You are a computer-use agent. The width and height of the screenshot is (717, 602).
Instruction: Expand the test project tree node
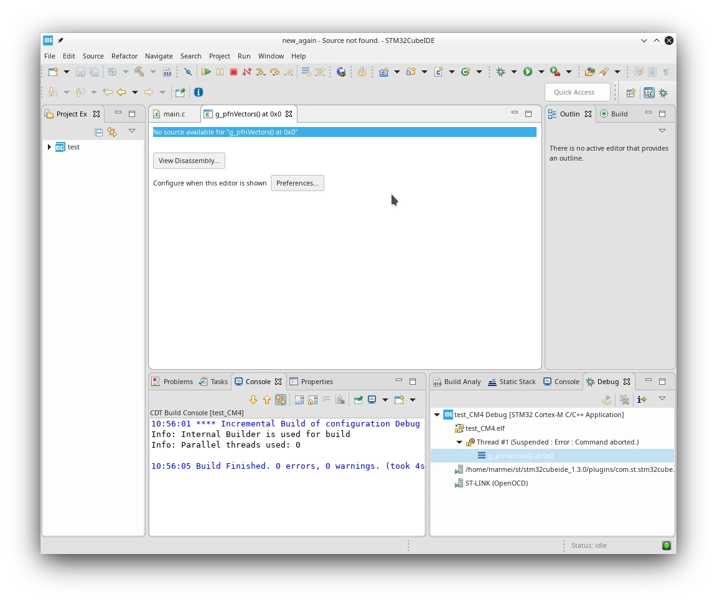point(49,147)
